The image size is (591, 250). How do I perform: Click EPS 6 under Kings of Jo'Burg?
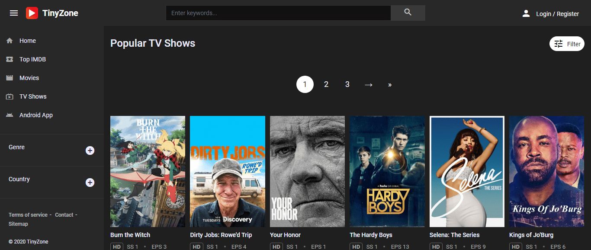click(x=558, y=247)
